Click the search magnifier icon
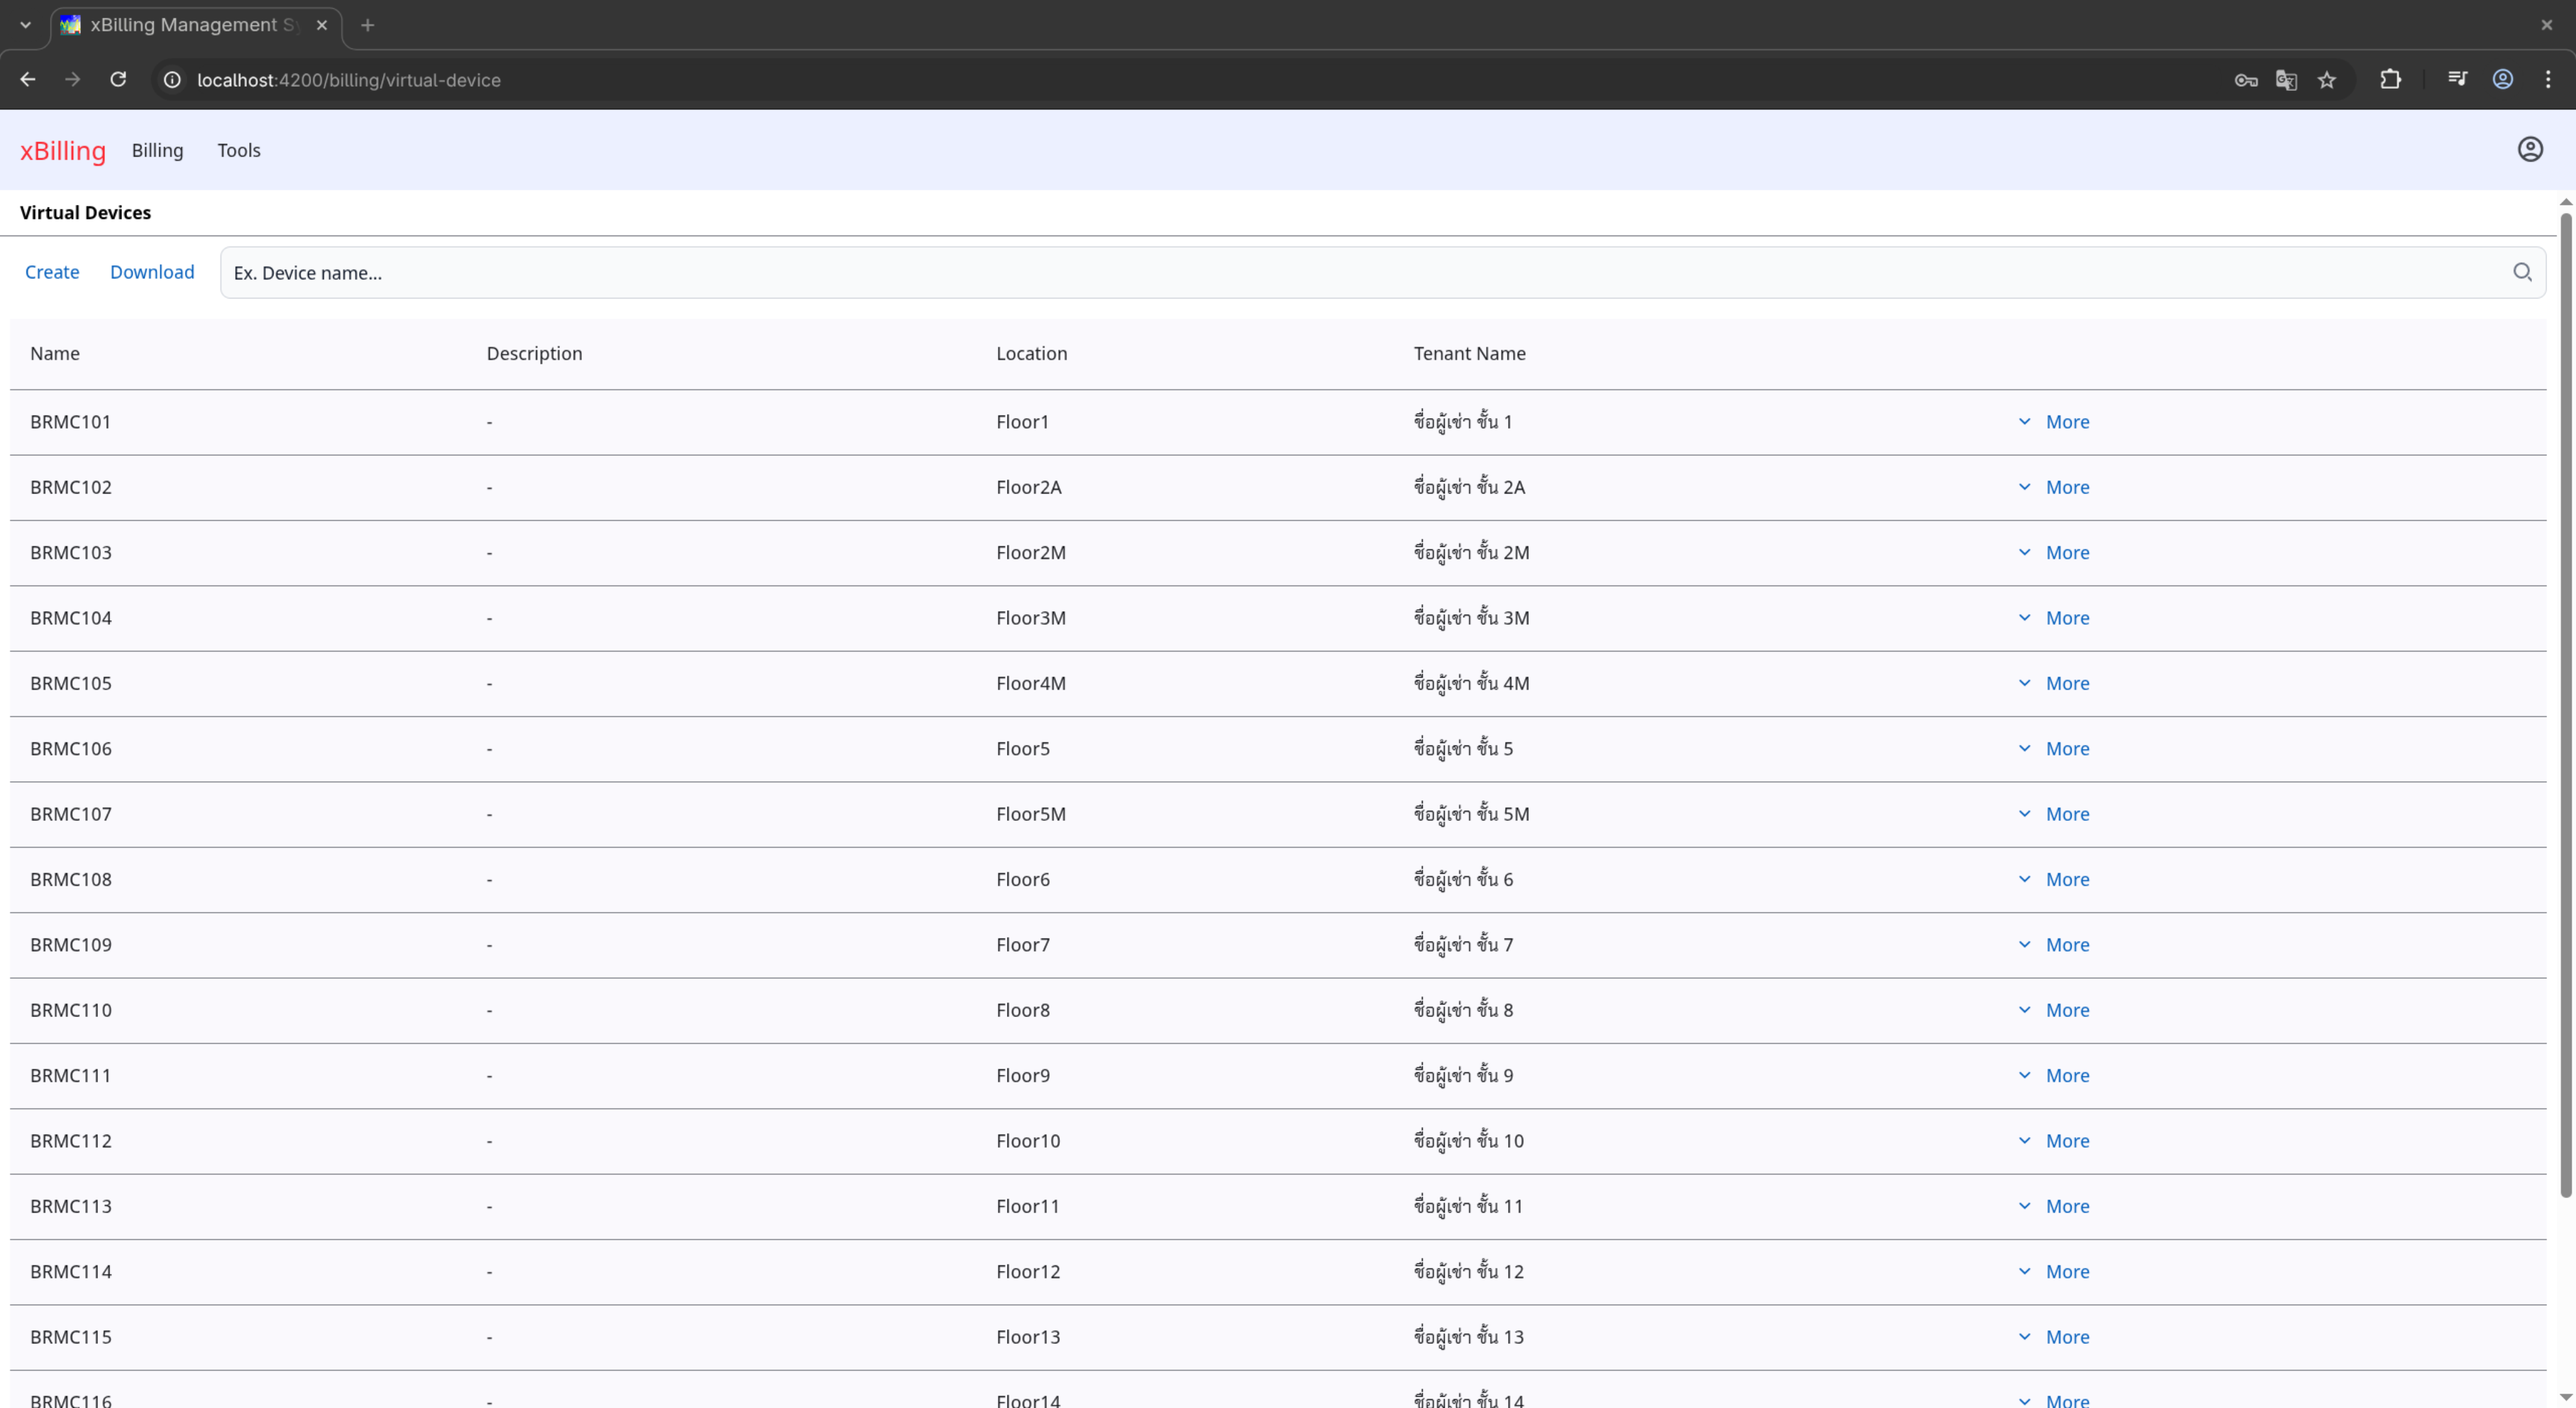The width and height of the screenshot is (2576, 1408). 2522,272
